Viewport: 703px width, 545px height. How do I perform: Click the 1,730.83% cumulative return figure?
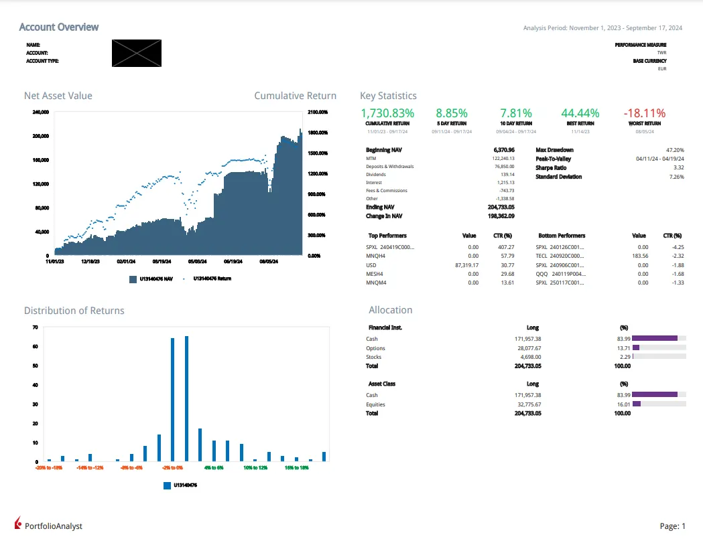387,113
